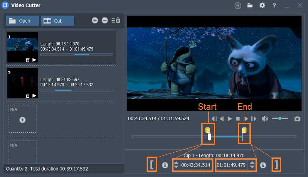Click end time field 01:01:49.479
The image size is (308, 177).
pyautogui.click(x=232, y=165)
